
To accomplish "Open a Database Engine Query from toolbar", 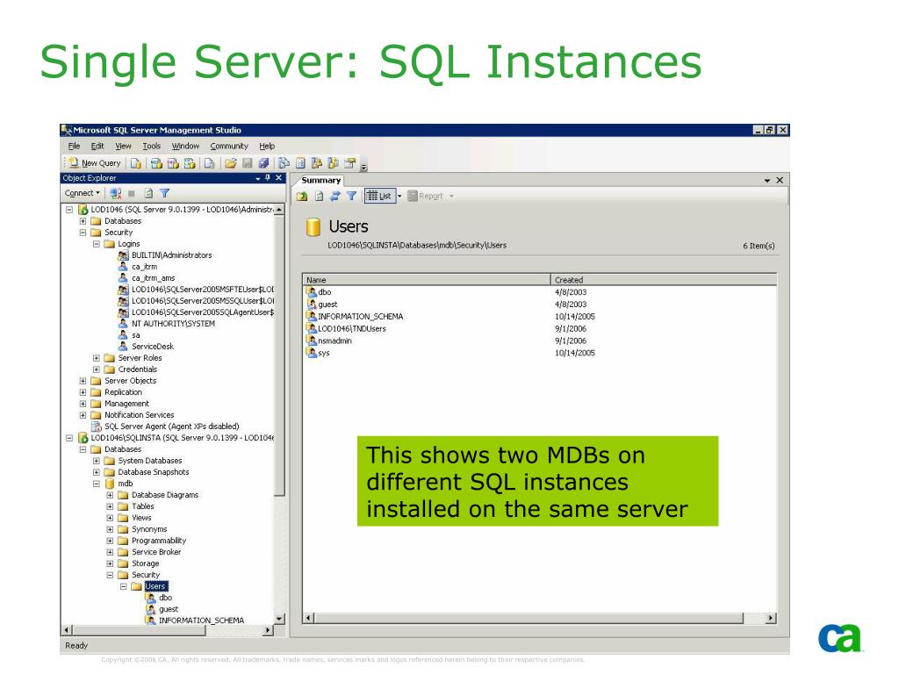I will click(x=136, y=163).
